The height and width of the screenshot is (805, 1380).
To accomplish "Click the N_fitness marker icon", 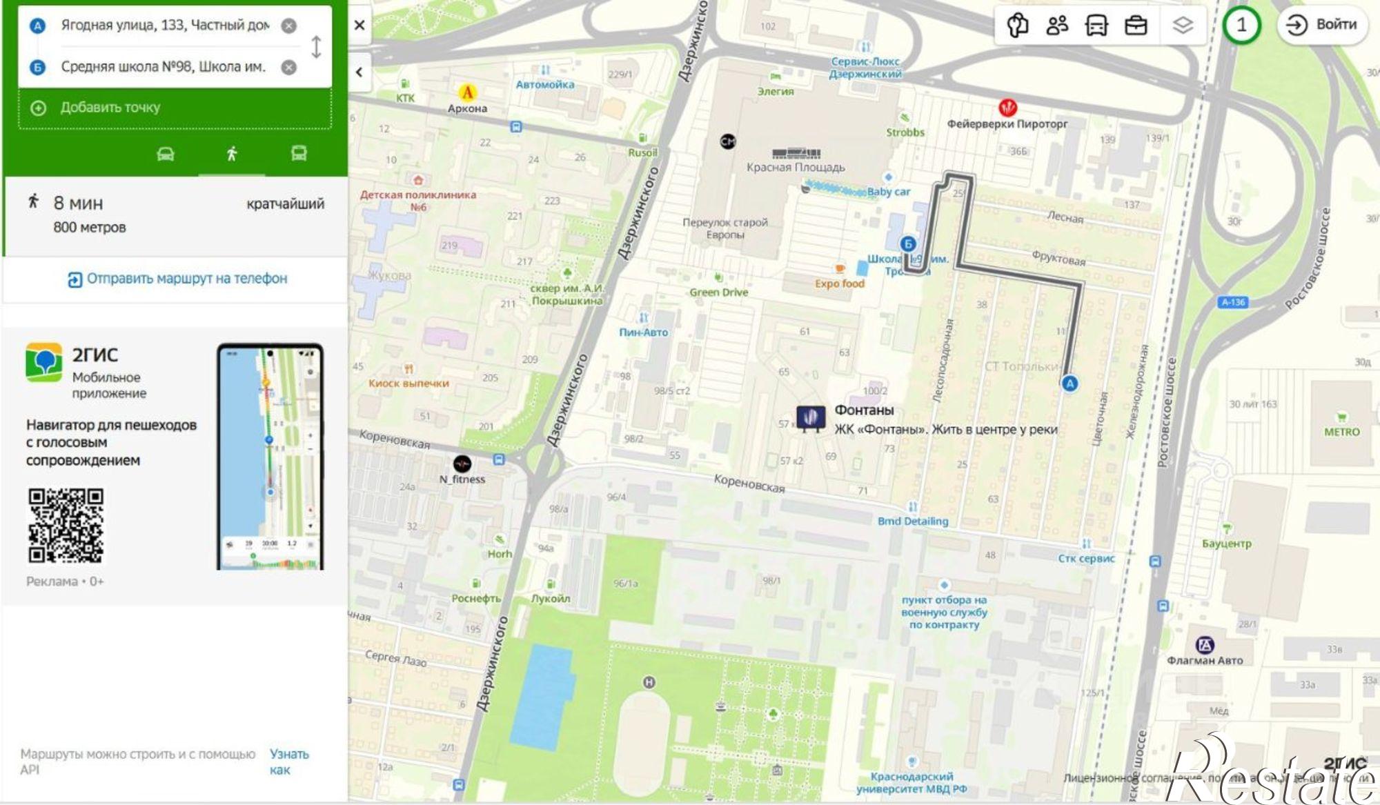I will pyautogui.click(x=462, y=464).
